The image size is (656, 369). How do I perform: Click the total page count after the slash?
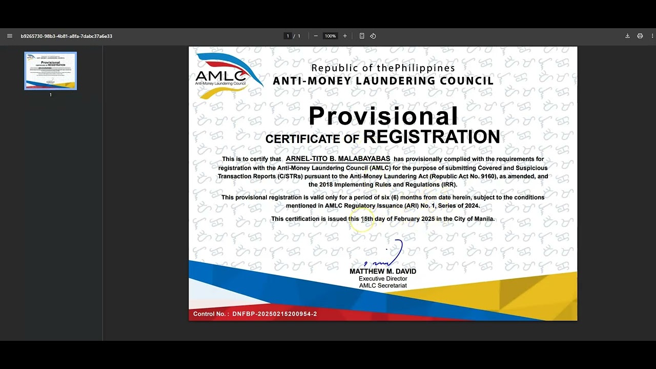(299, 36)
